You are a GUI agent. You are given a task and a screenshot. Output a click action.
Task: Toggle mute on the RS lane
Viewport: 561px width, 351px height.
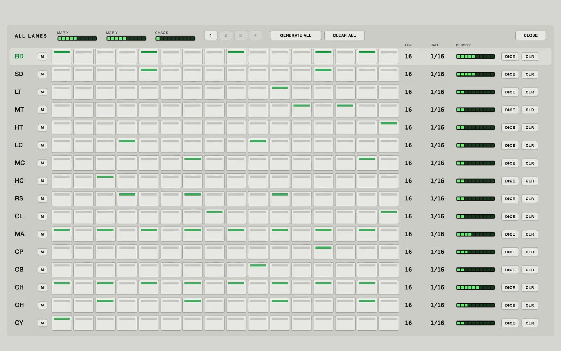(x=42, y=199)
